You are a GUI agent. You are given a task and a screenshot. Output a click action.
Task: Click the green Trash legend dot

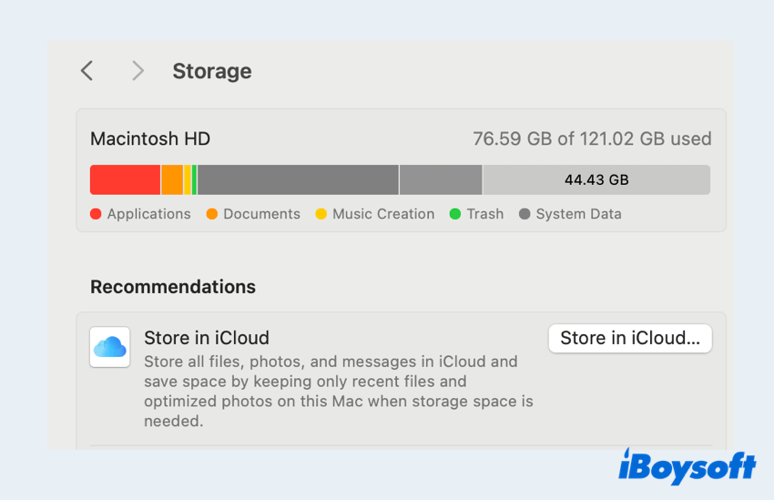[x=455, y=214]
